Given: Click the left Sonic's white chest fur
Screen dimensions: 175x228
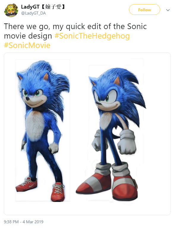Looking at the screenshot, I should point(35,125).
